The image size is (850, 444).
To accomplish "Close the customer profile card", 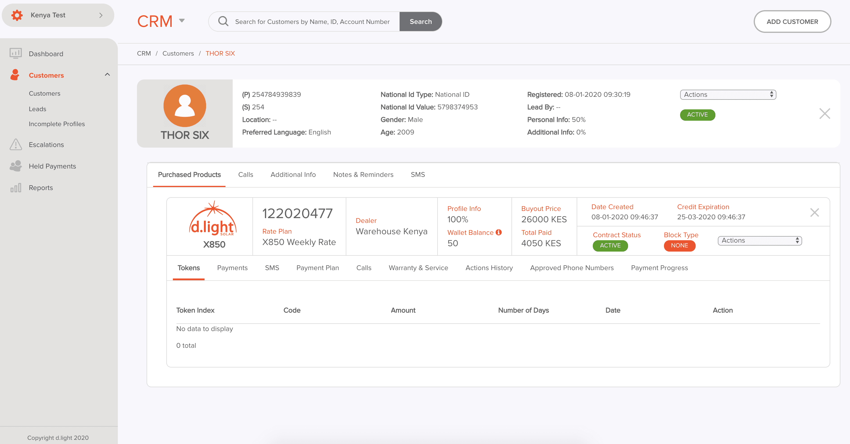I will (x=824, y=114).
